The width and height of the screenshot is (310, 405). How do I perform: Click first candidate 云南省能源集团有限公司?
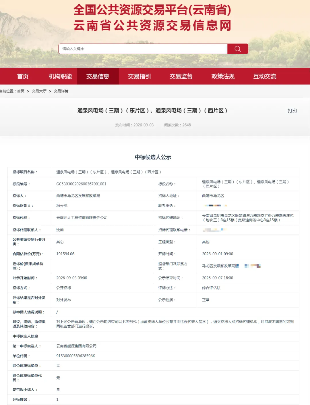point(76,346)
